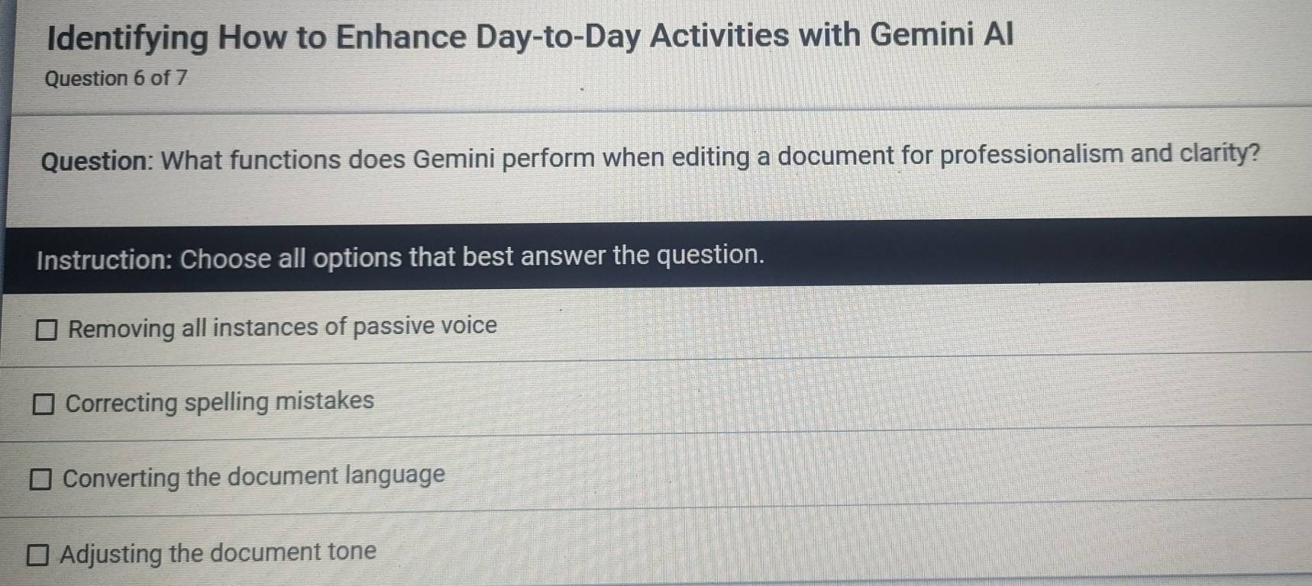Click the word 'tone' in the last option
This screenshot has width=1312, height=586.
351,551
